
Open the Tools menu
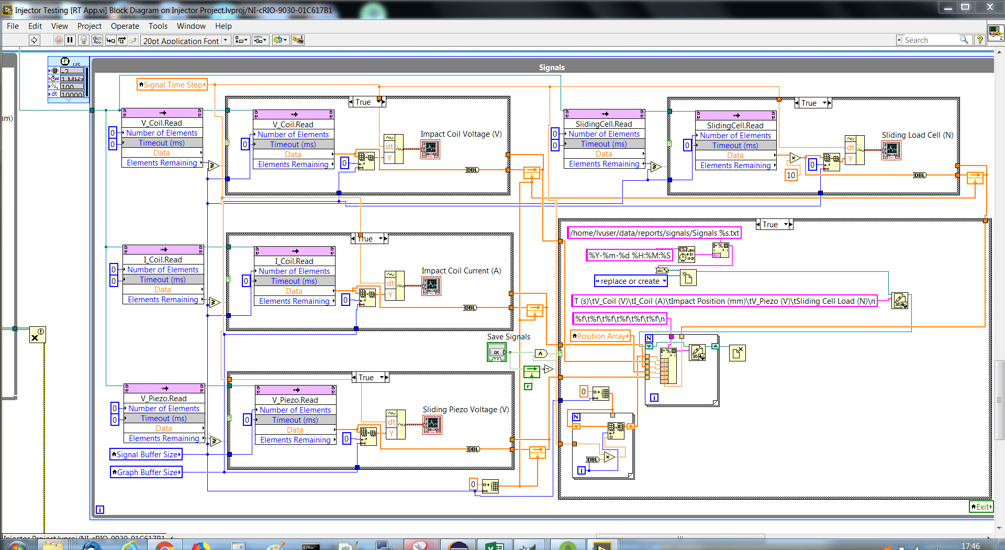[x=158, y=26]
